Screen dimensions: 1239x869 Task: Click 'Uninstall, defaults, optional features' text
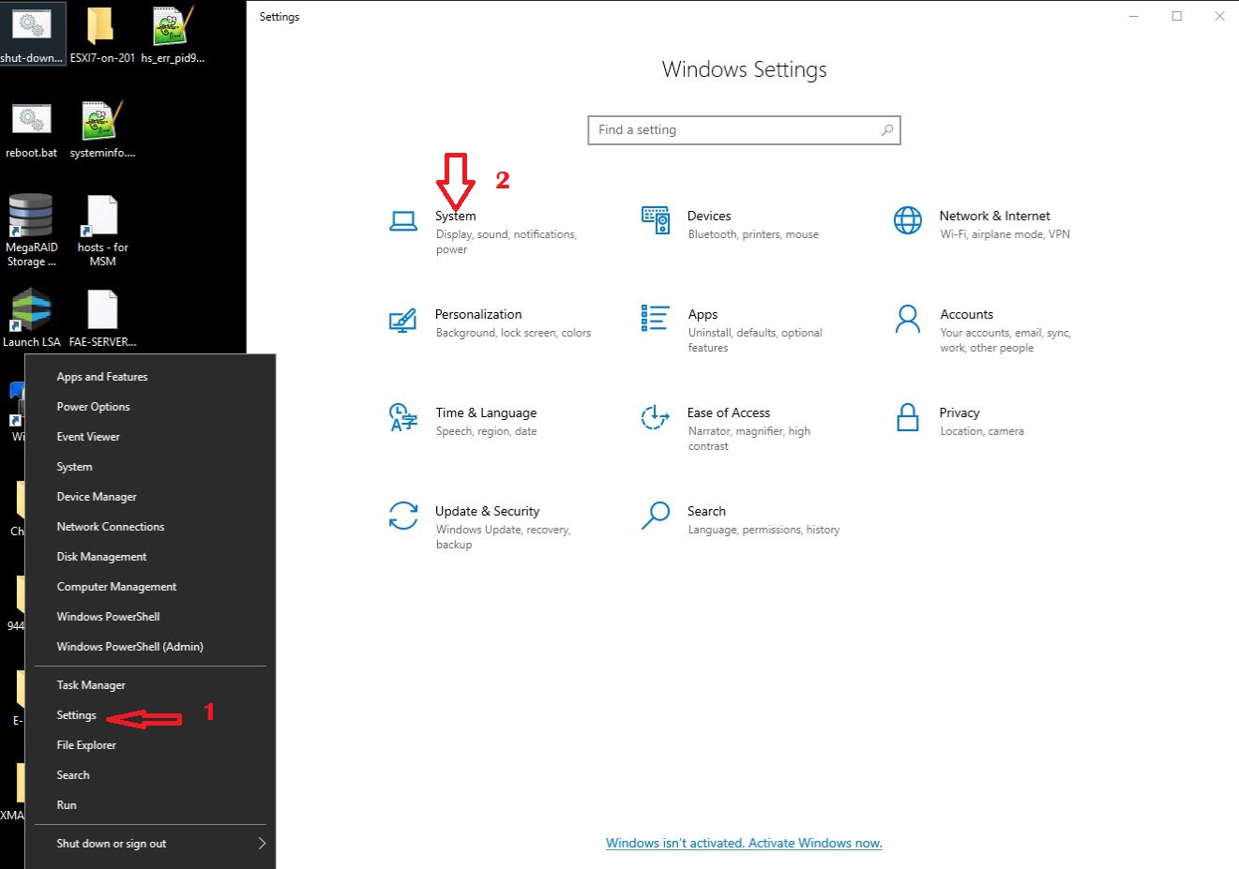point(755,340)
